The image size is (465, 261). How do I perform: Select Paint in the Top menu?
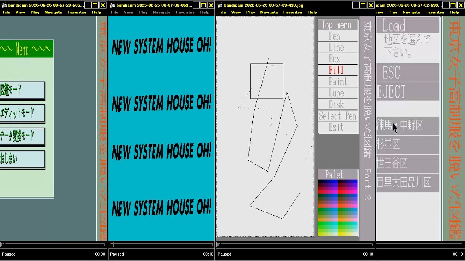[338, 82]
